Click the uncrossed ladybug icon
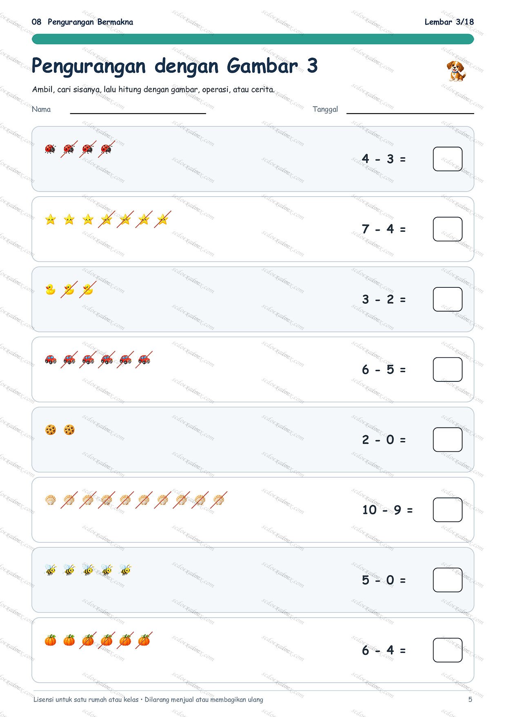This screenshot has width=506, height=717. pos(50,149)
